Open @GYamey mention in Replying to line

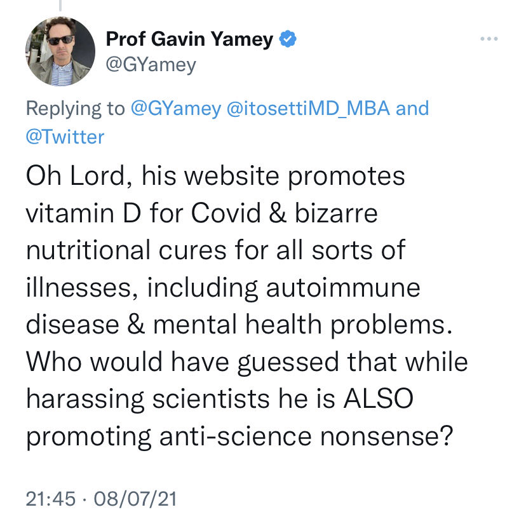click(x=175, y=109)
